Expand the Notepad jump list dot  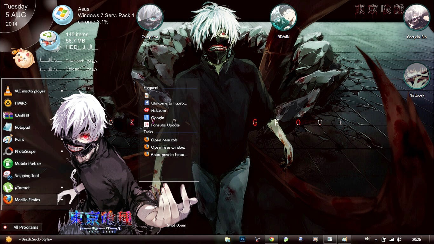coord(62,127)
